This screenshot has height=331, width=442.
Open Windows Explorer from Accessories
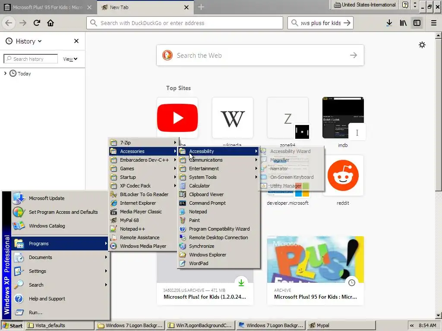tap(218, 255)
